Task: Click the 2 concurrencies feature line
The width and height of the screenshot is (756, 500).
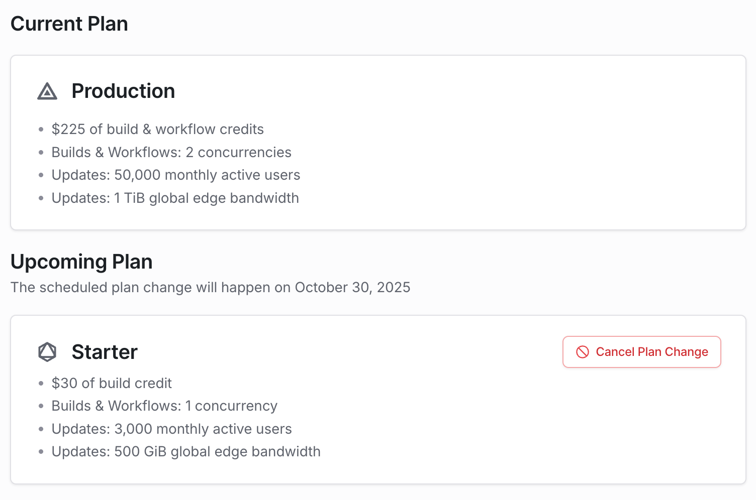Action: tap(171, 152)
